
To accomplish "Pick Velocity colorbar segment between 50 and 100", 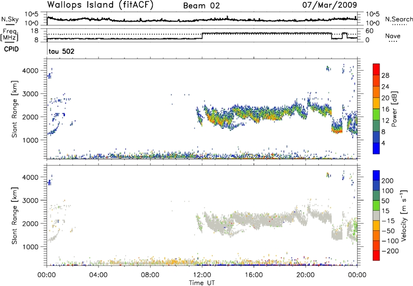I will (376, 196).
